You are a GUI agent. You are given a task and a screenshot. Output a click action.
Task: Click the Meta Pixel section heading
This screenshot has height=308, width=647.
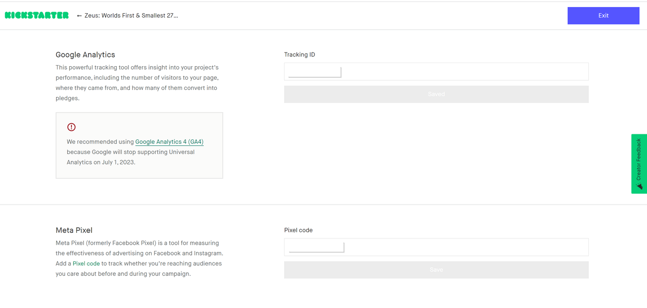coord(74,230)
